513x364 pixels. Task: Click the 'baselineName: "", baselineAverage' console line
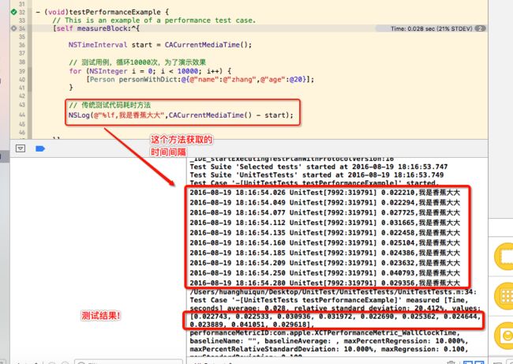329,341
